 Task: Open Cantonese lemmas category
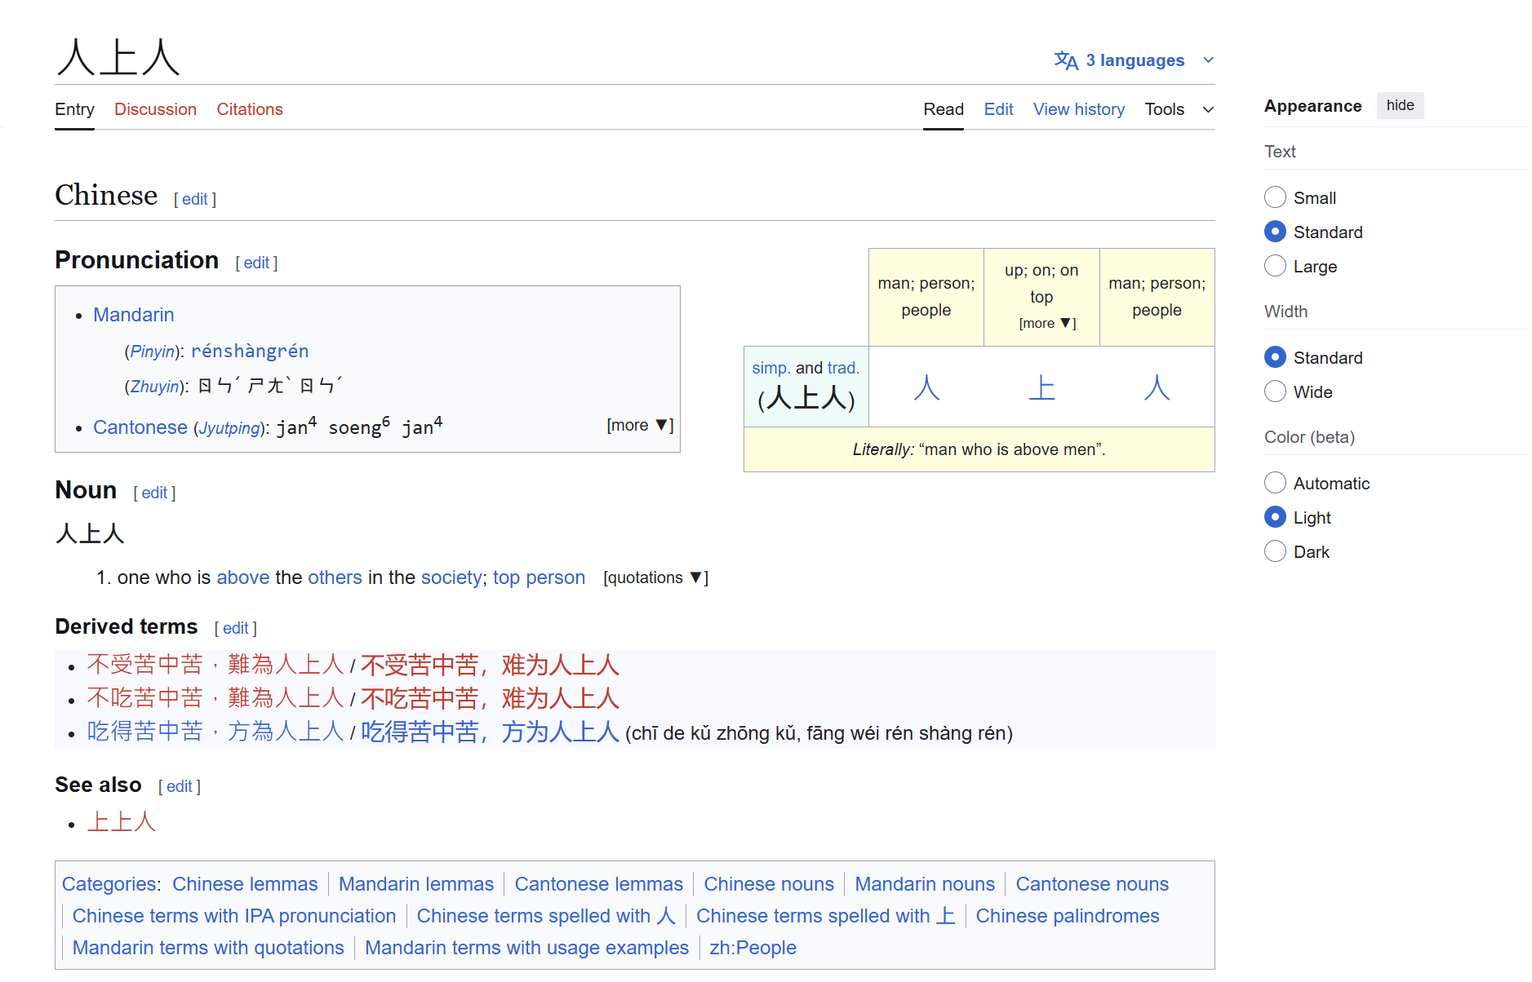(x=598, y=884)
